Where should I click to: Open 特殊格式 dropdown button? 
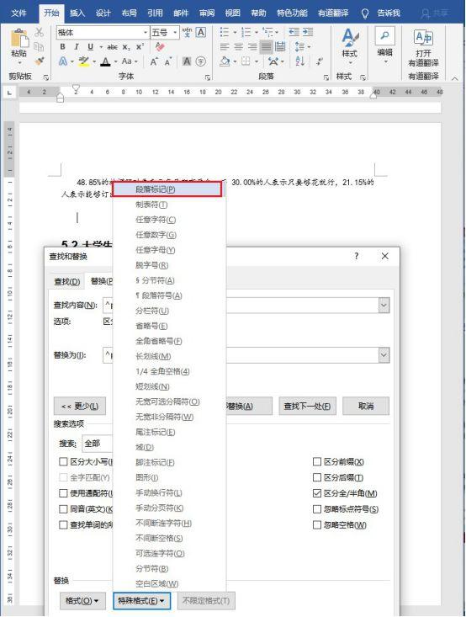pyautogui.click(x=141, y=601)
